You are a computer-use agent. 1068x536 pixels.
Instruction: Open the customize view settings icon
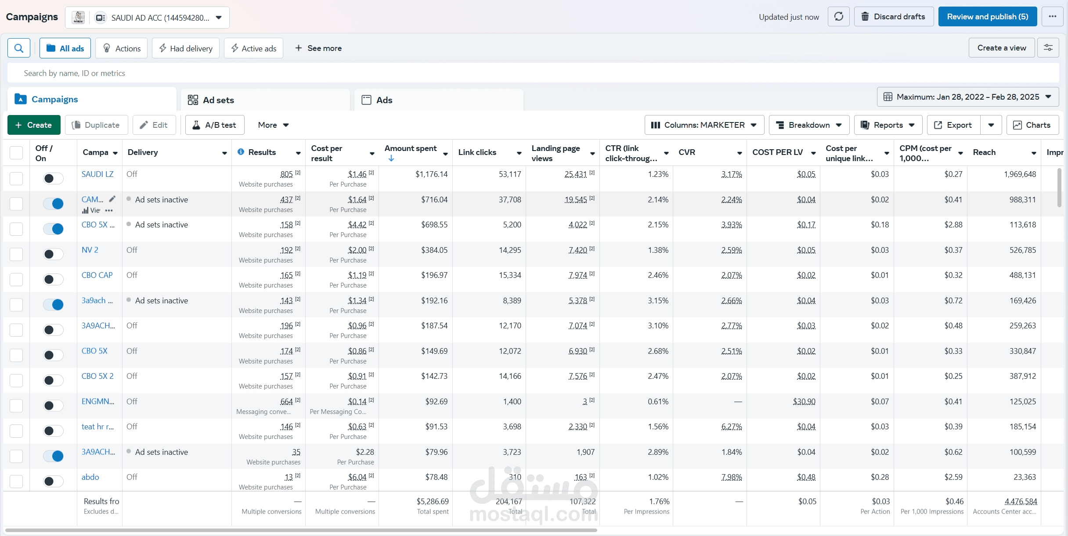[1048, 48]
